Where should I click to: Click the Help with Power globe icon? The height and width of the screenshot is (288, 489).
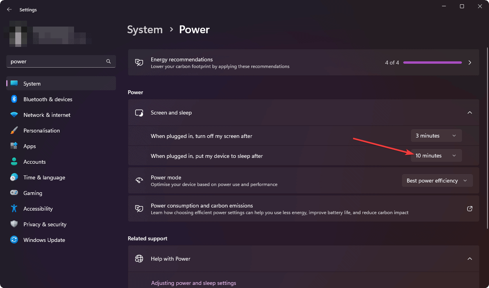pyautogui.click(x=139, y=259)
